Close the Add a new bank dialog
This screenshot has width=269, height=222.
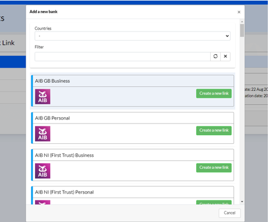(239, 12)
